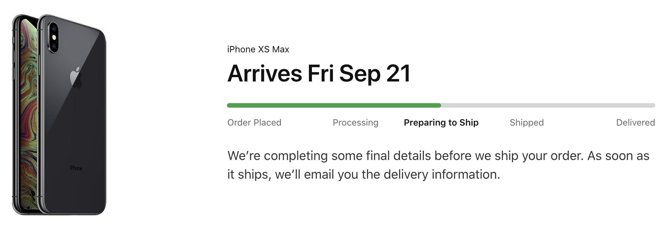
Task: Click the Arrives Fri Sep 21 heading
Action: pos(319,73)
